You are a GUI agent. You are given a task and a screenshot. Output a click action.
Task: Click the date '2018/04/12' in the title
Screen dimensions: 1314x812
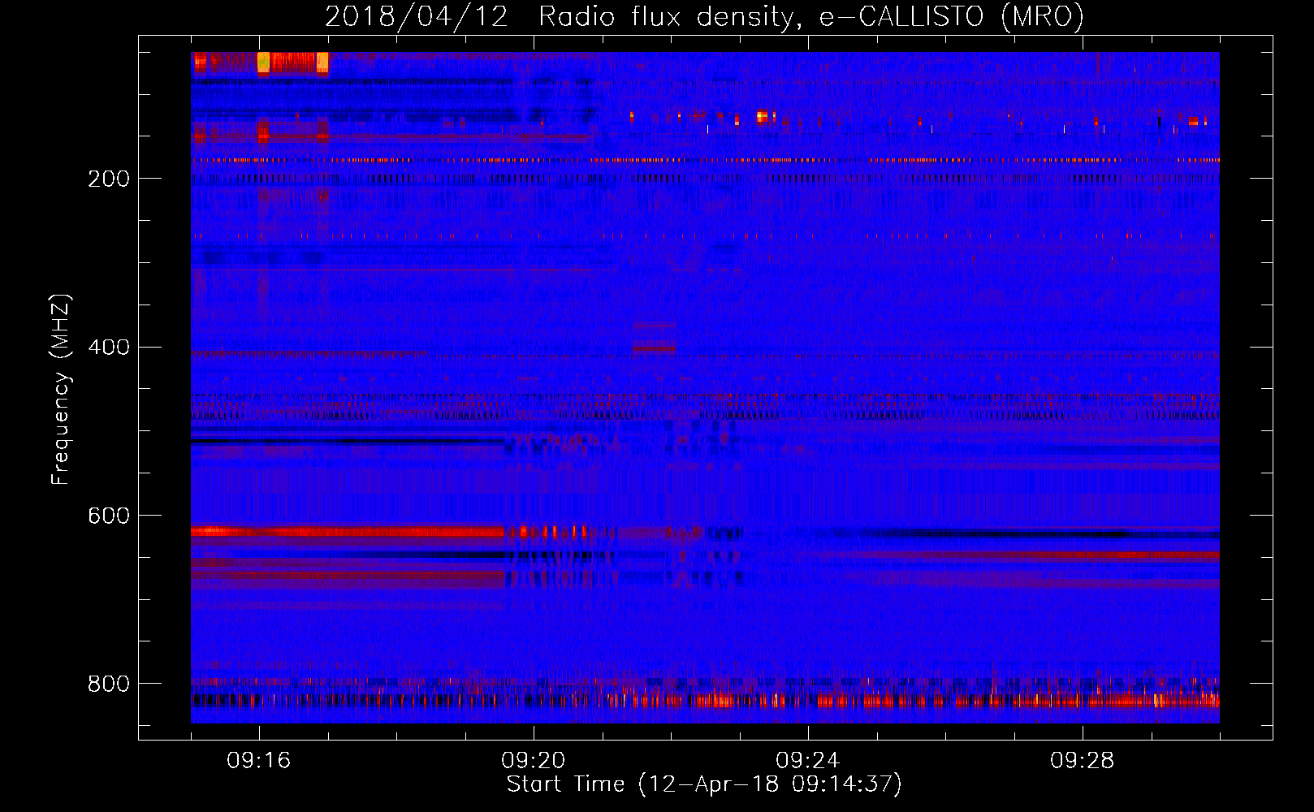click(417, 16)
